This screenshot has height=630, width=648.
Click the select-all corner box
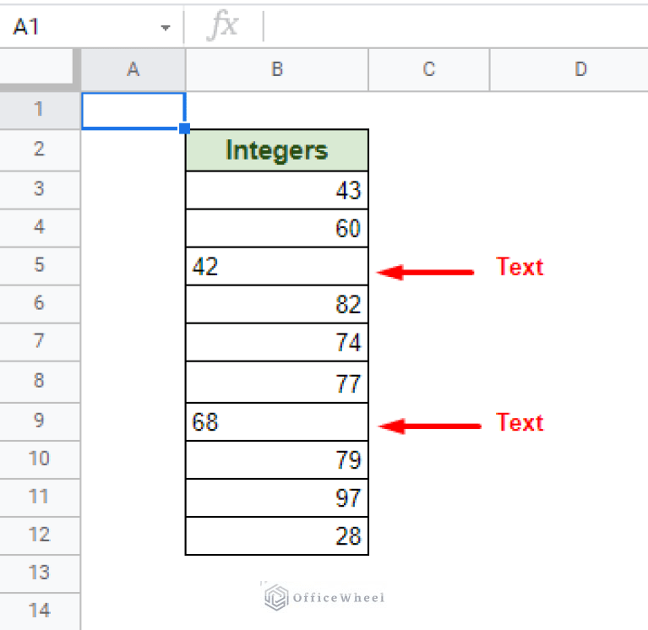39,70
